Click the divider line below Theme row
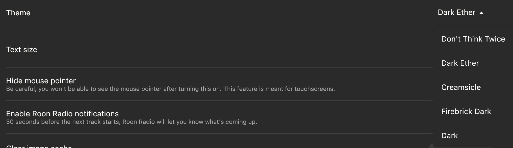This screenshot has height=148, width=513. coord(220,31)
